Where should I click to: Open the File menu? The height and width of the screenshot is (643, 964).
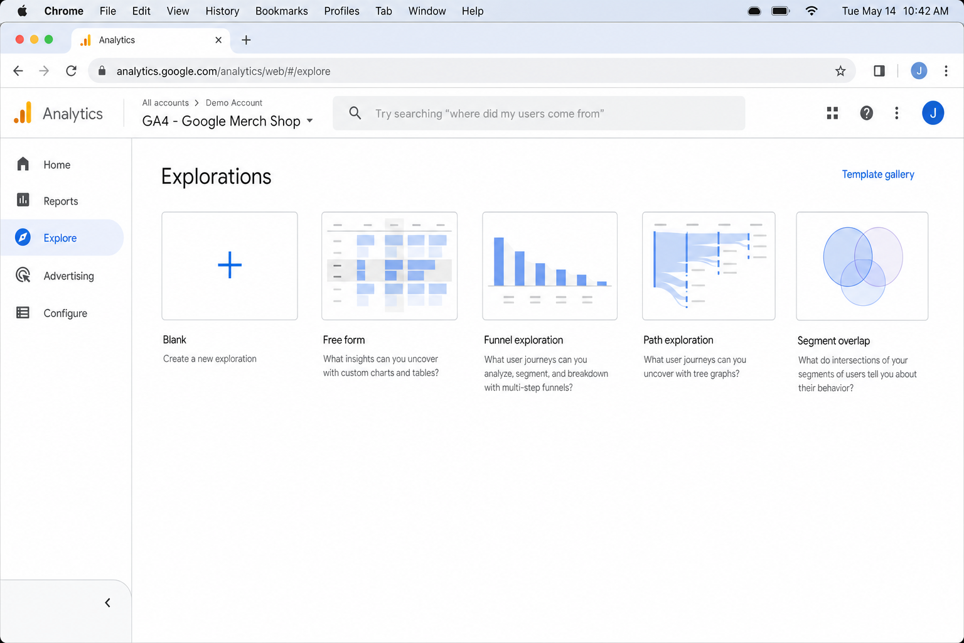click(108, 11)
